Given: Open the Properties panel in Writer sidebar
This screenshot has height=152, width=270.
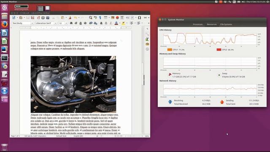Looking at the screenshot, I should (x=147, y=34).
